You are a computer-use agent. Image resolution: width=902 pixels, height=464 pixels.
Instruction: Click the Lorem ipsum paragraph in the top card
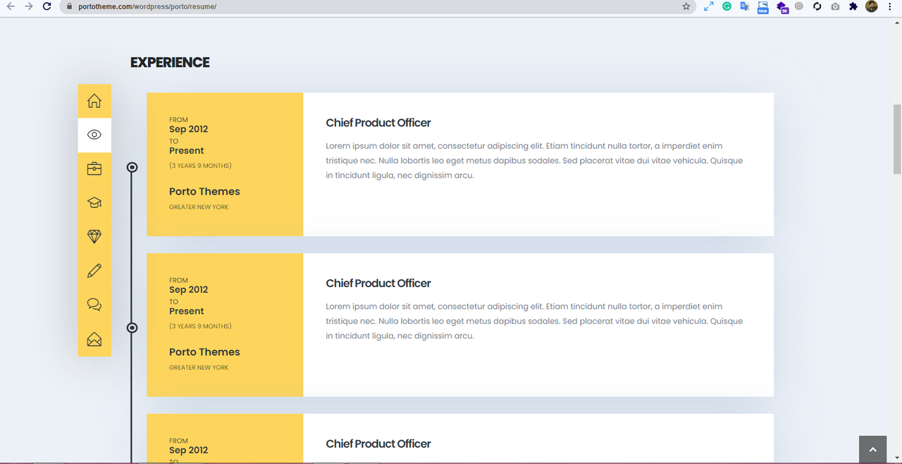coord(534,161)
